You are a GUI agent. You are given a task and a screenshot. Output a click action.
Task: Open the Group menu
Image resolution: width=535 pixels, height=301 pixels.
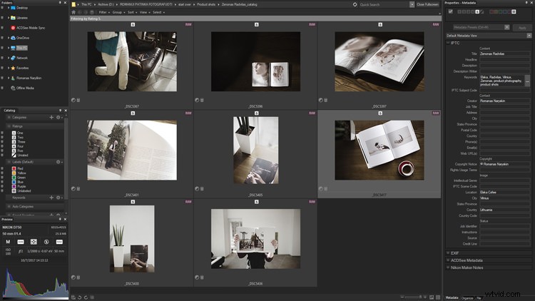point(118,12)
